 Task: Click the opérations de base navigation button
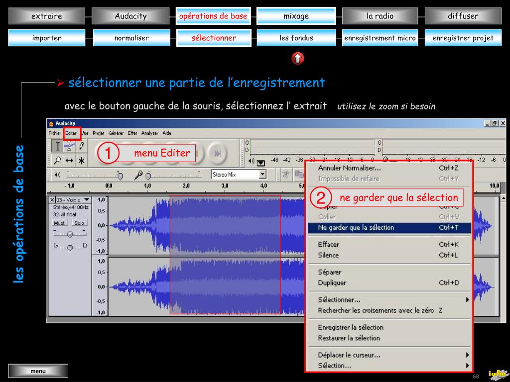(x=213, y=16)
